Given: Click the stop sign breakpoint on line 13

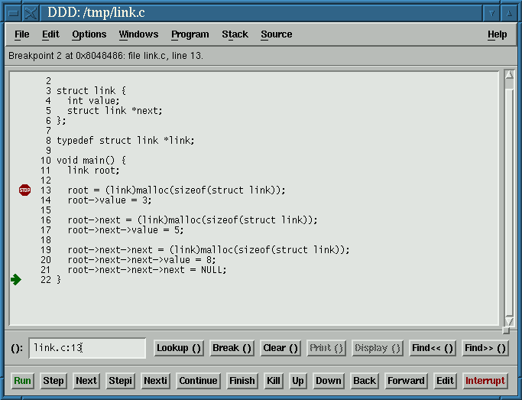Looking at the screenshot, I should point(24,190).
